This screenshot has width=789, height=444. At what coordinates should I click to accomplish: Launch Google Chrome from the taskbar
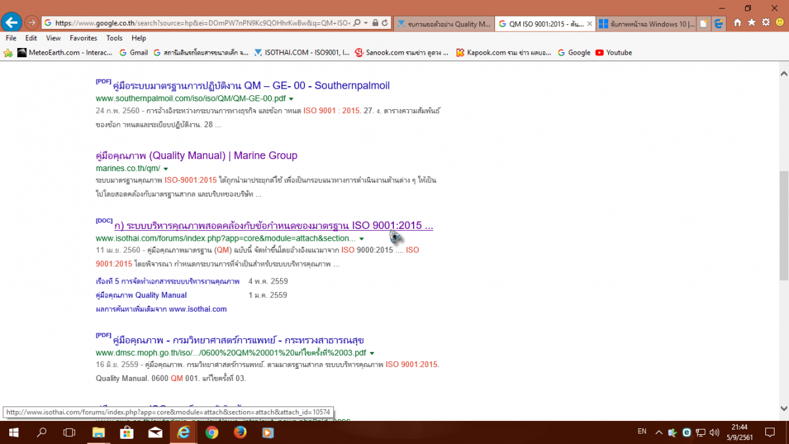point(212,432)
